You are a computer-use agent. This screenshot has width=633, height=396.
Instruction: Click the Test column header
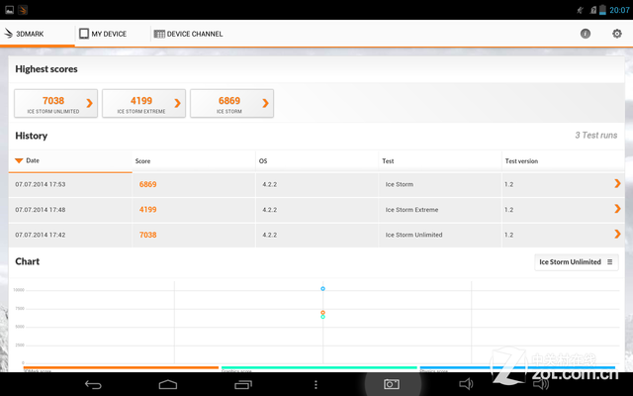(440, 160)
